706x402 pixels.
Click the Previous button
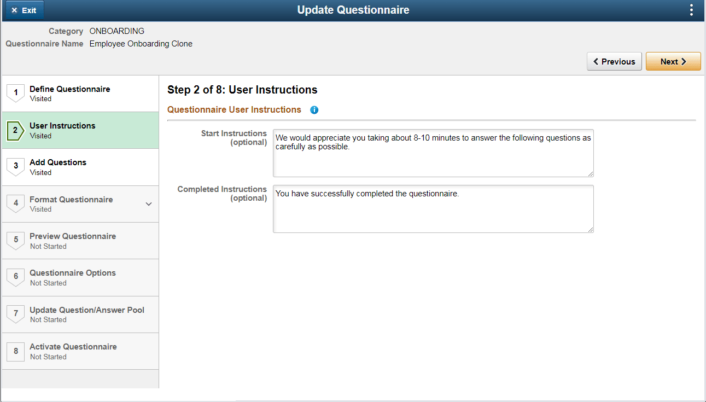[614, 61]
